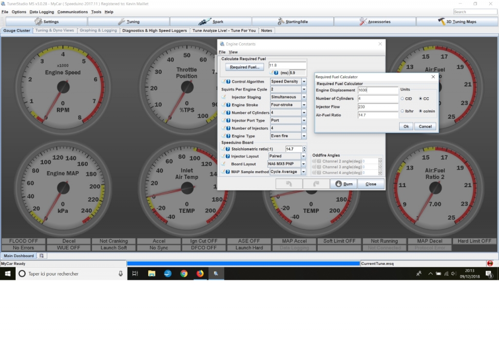Click help icon beside Control Algorithm
499x349 pixels.
(228, 82)
